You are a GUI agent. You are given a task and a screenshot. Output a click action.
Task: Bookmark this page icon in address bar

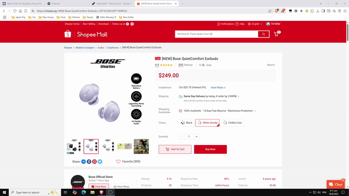[26, 11]
